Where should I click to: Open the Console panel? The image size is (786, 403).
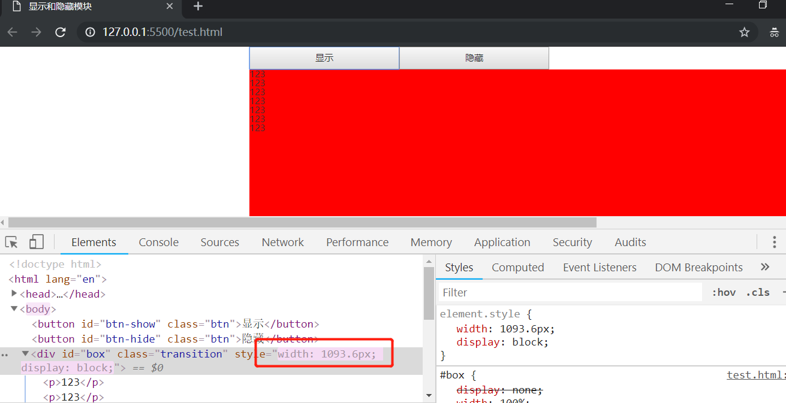point(159,243)
